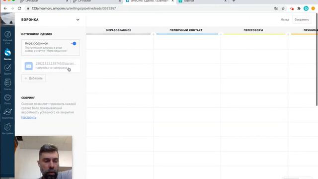This screenshot has width=318, height=179.
Task: Click the account avatar in sidebar top
Action: point(7,19)
